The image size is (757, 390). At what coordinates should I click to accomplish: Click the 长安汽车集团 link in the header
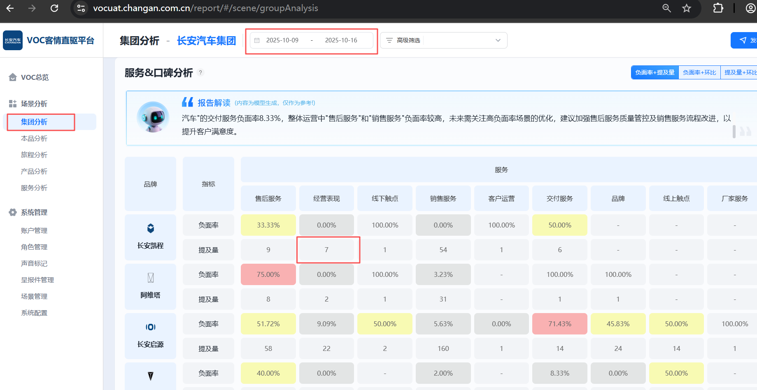click(206, 40)
